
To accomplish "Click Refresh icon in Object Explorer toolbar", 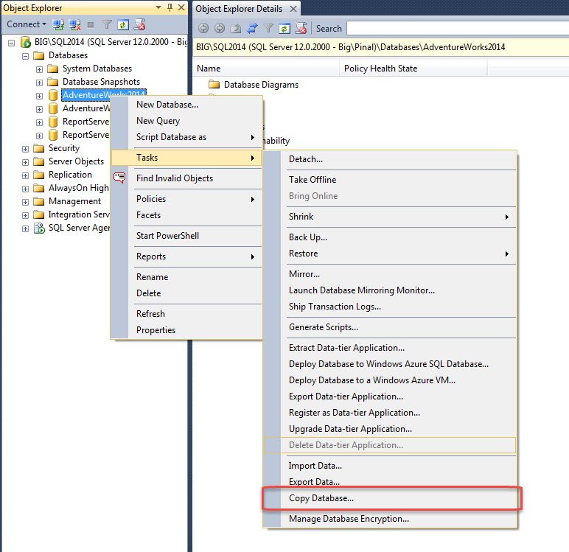I will pos(123,24).
